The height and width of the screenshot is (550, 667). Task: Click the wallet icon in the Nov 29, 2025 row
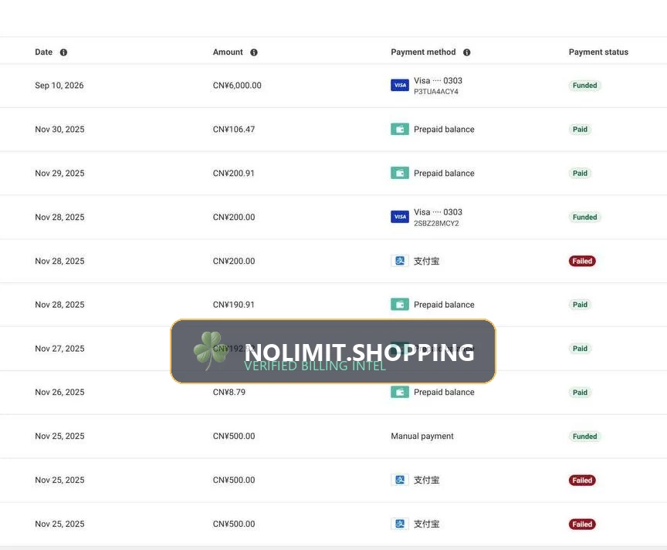point(400,173)
